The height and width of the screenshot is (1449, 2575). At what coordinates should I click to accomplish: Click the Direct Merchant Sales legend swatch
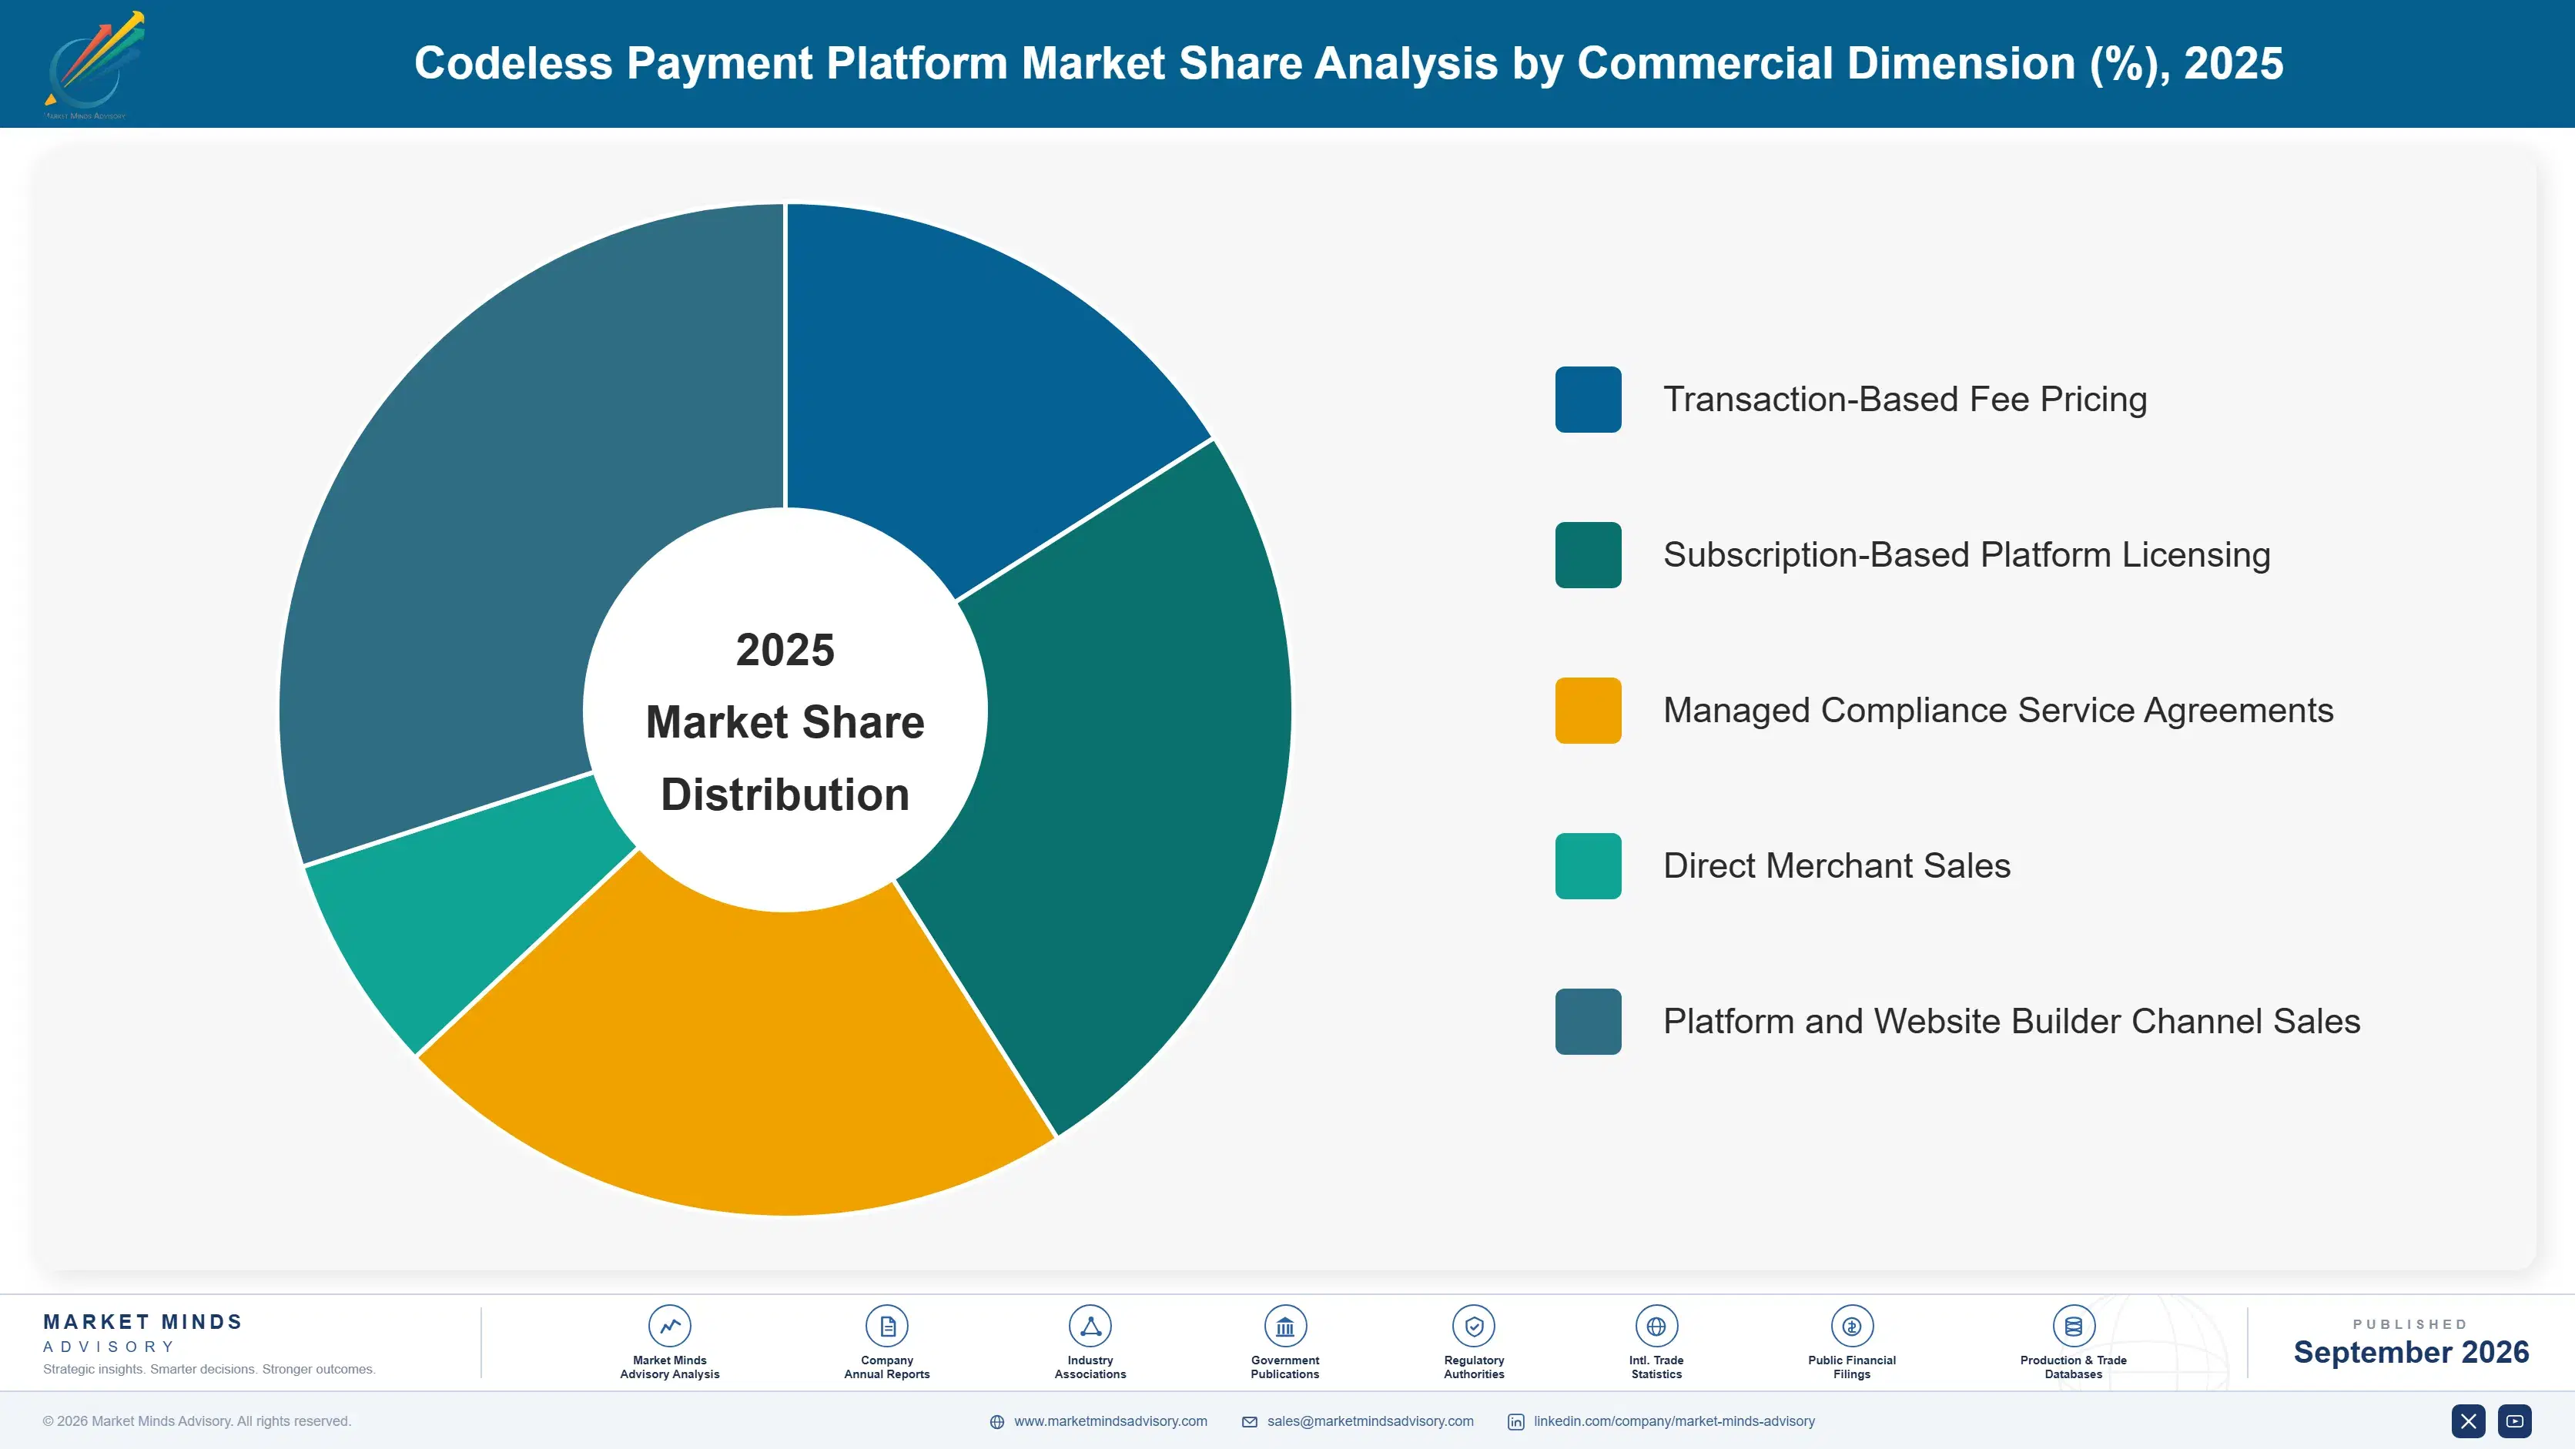click(1587, 865)
